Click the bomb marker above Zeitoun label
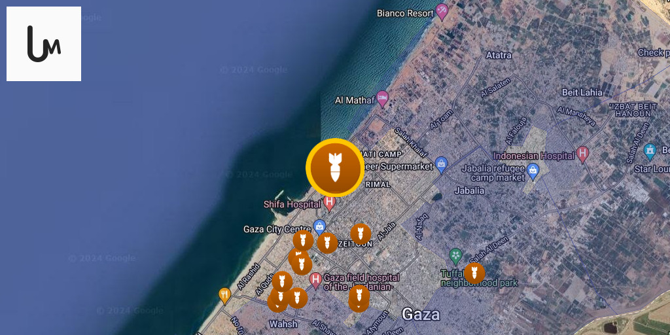Image resolution: width=670 pixels, height=335 pixels. (x=361, y=234)
